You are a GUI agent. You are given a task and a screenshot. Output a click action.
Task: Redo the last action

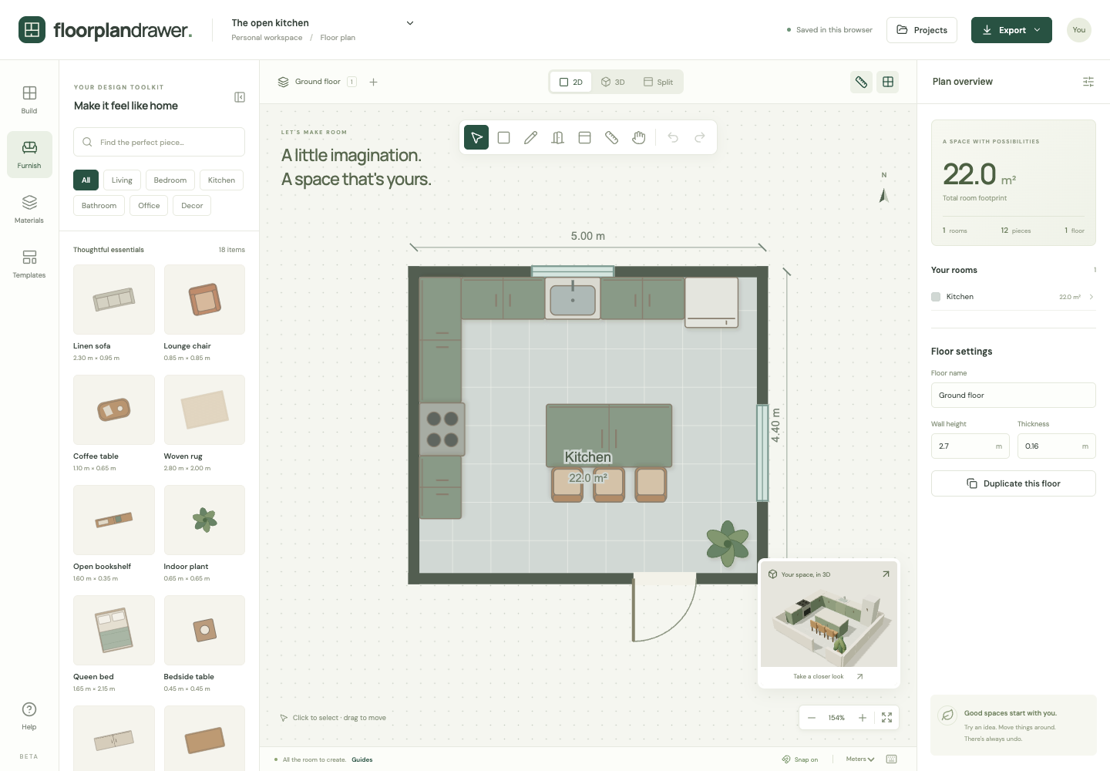coord(700,137)
